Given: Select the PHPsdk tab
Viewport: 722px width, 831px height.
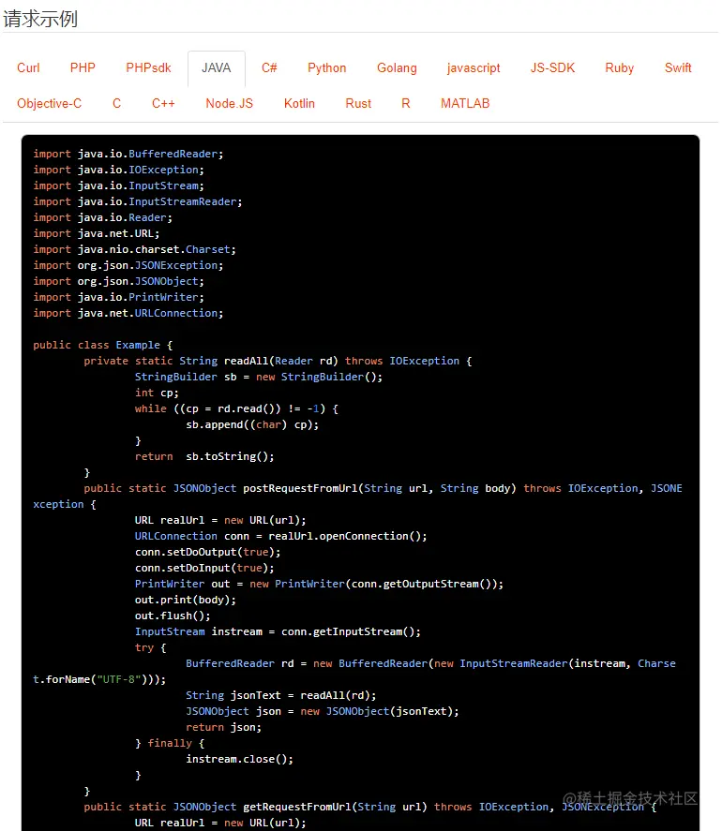Looking at the screenshot, I should (148, 67).
